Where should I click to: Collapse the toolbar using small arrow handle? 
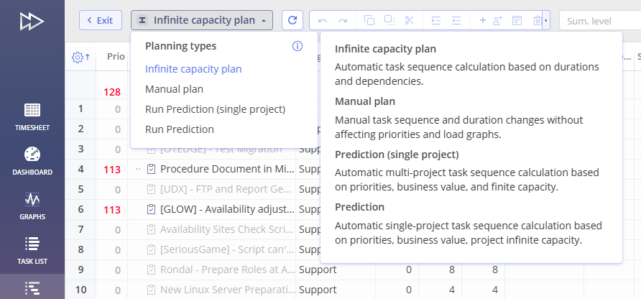pyautogui.click(x=548, y=21)
